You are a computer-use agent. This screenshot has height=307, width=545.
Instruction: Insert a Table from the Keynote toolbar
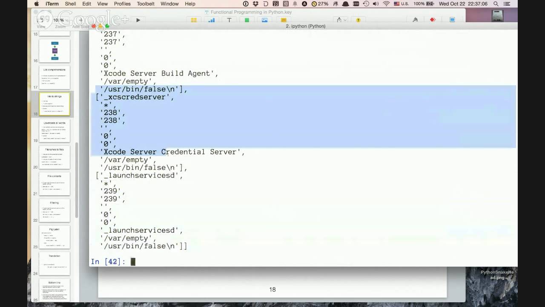click(x=194, y=20)
